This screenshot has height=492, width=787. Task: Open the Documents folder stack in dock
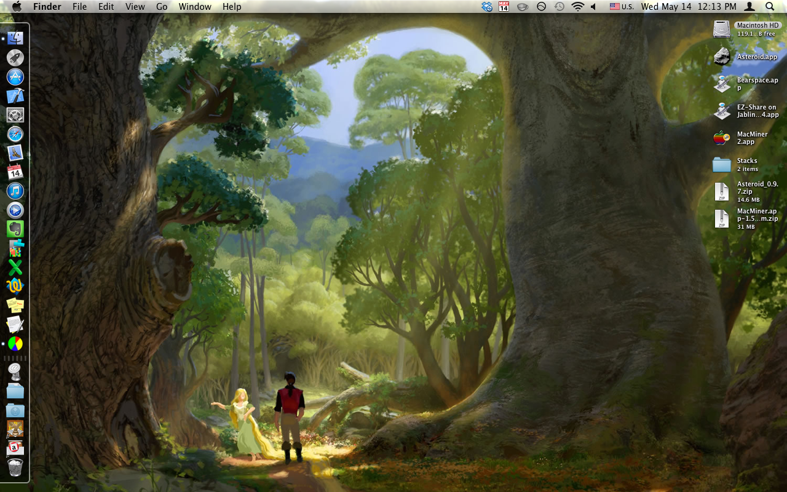tap(15, 390)
